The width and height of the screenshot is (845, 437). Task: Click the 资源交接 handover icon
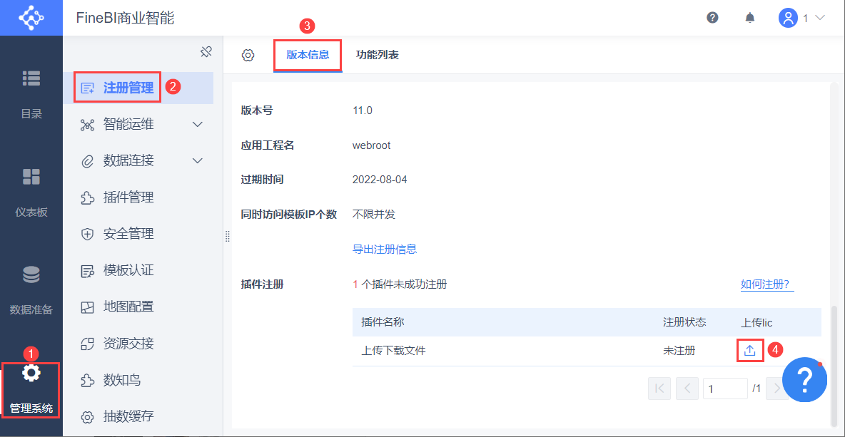point(87,344)
